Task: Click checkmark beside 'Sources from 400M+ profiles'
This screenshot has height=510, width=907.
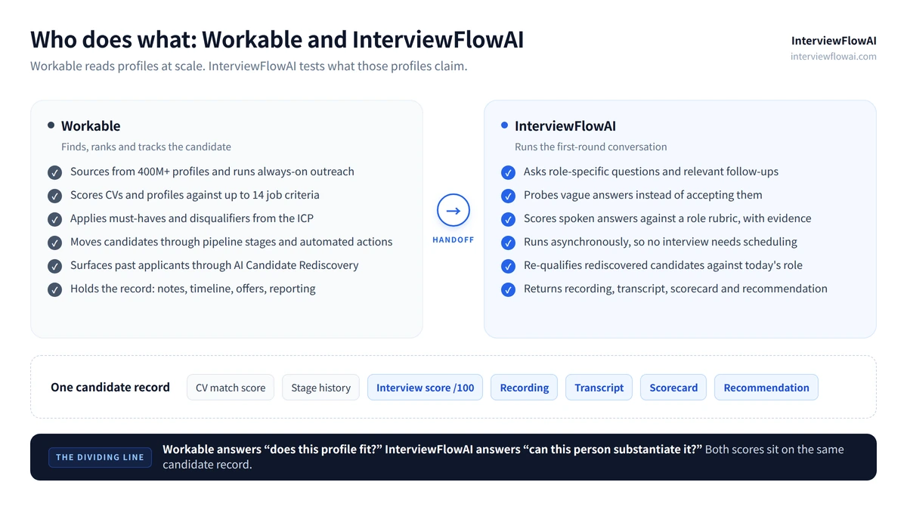Action: [x=54, y=172]
